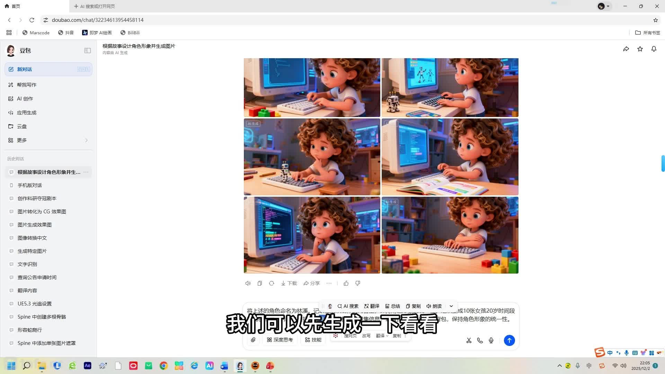Open the AI 创作 panel
The height and width of the screenshot is (374, 665).
[24, 98]
